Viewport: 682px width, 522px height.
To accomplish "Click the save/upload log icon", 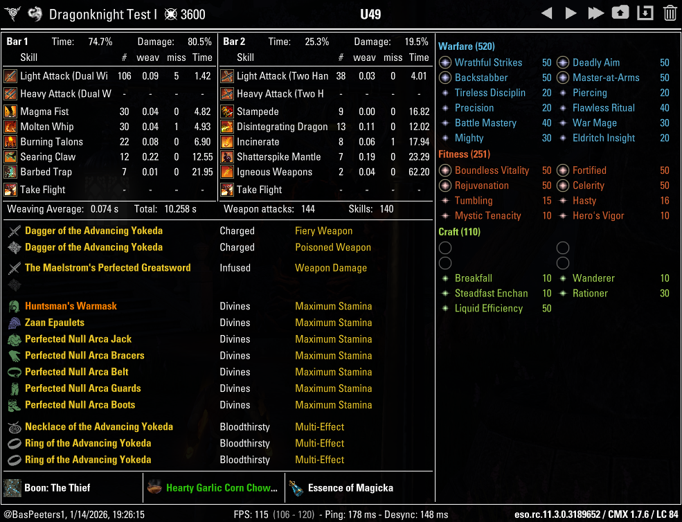I will [620, 13].
